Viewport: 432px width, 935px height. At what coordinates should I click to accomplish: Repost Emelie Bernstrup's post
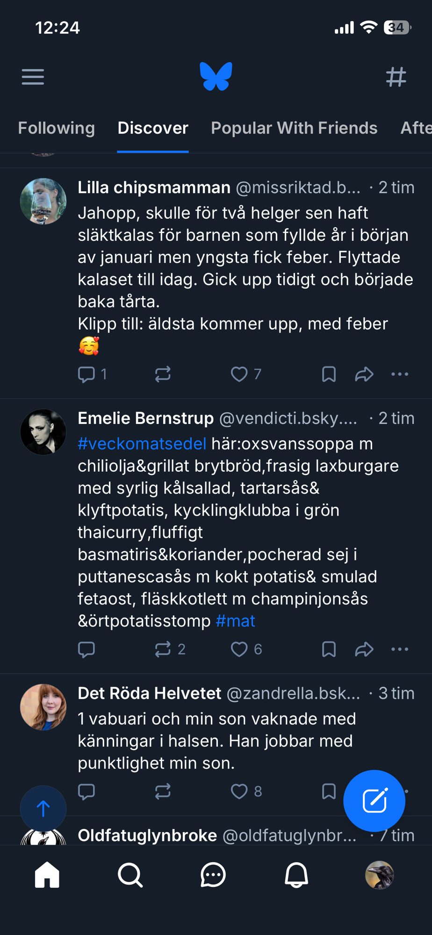[x=163, y=649]
